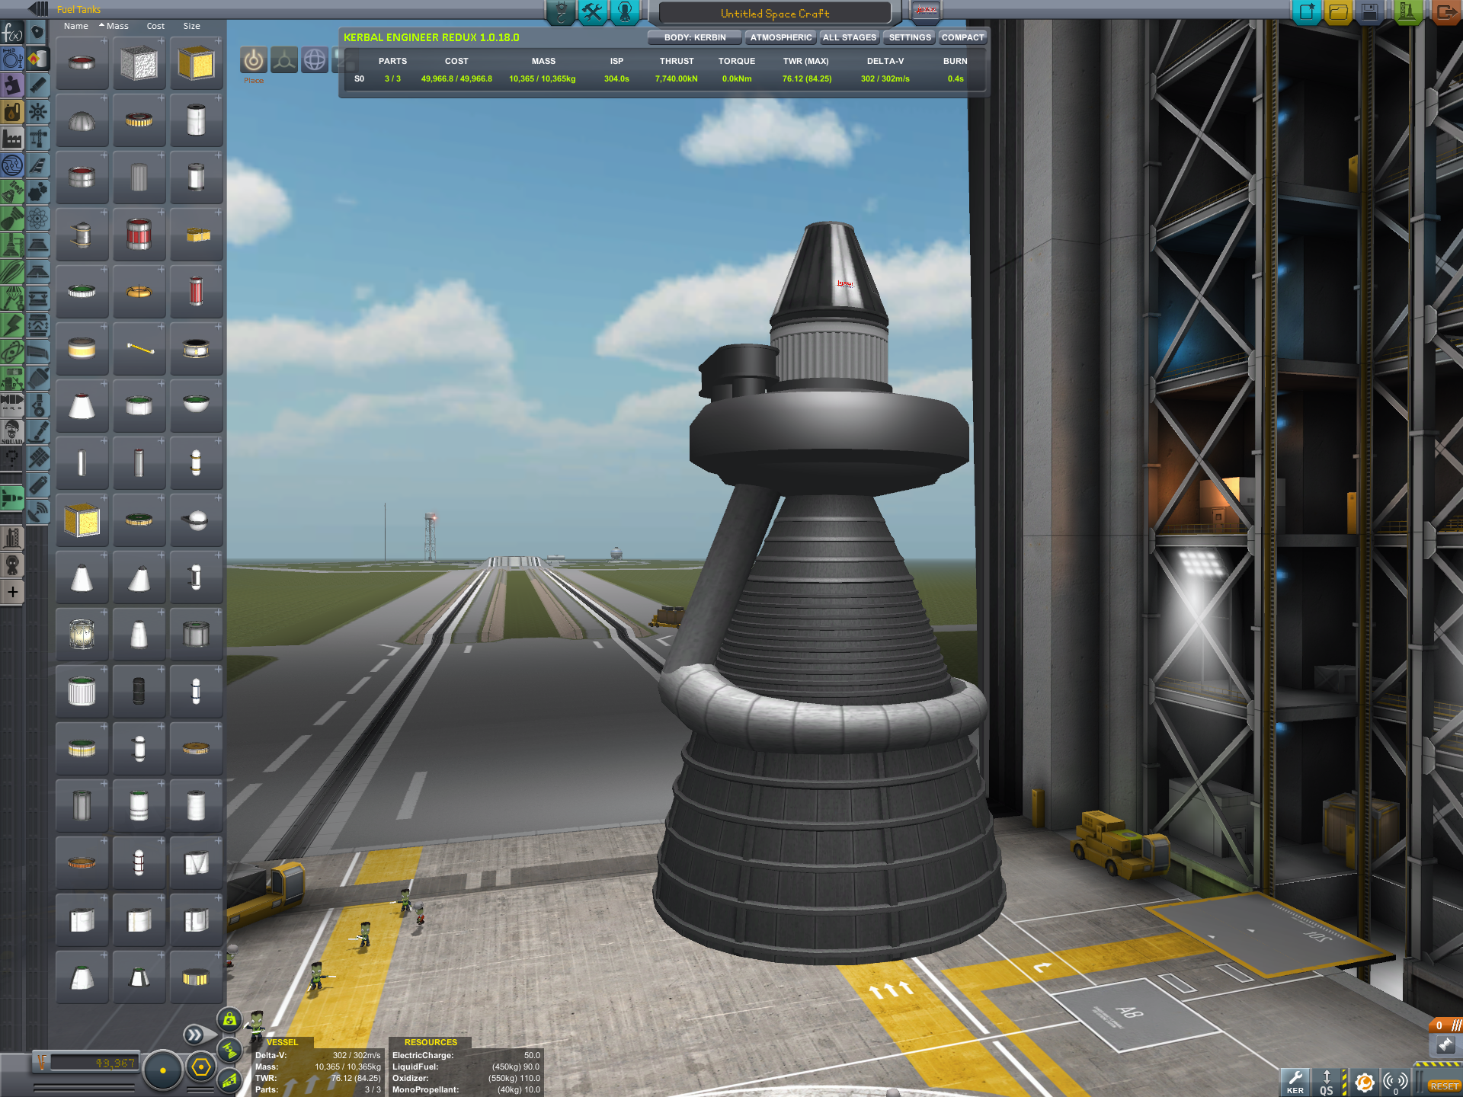Toggle ALL STAGES in Kerbal Engineer
Screen dimensions: 1463x1097
pos(850,37)
